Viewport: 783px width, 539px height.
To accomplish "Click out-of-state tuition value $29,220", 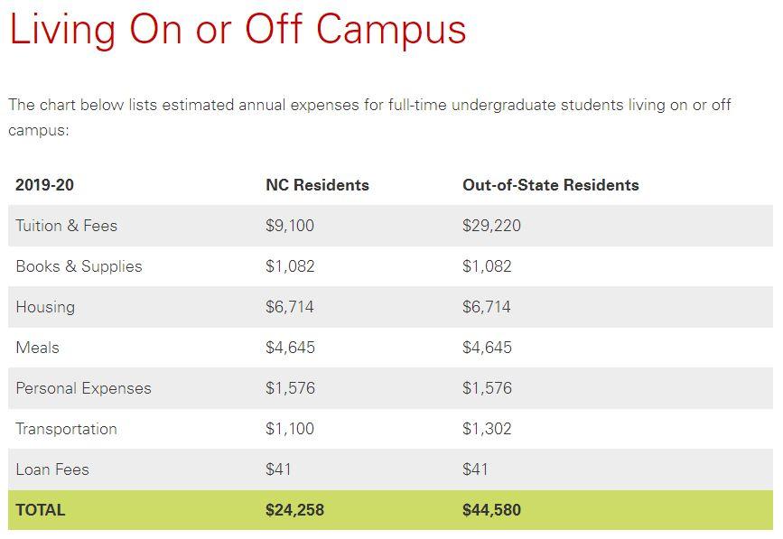I will (x=491, y=226).
